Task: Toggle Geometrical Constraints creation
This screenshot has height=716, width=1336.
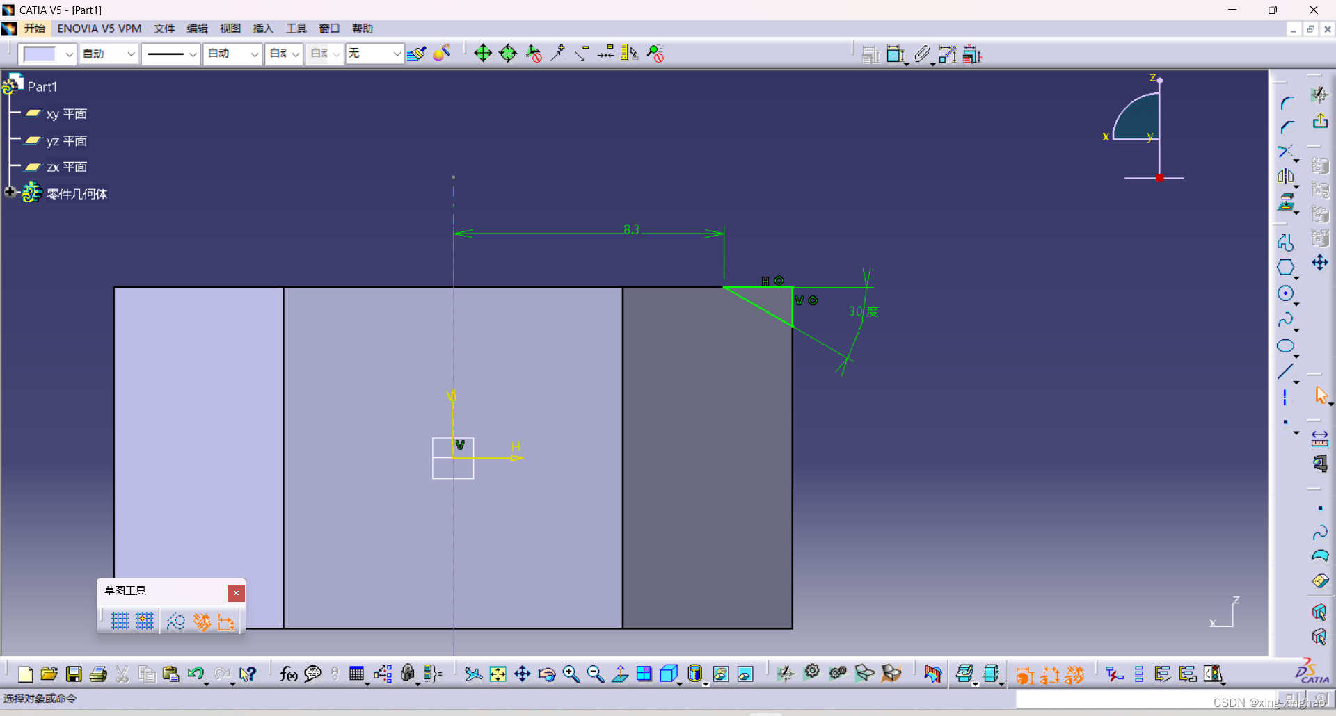Action: [202, 621]
